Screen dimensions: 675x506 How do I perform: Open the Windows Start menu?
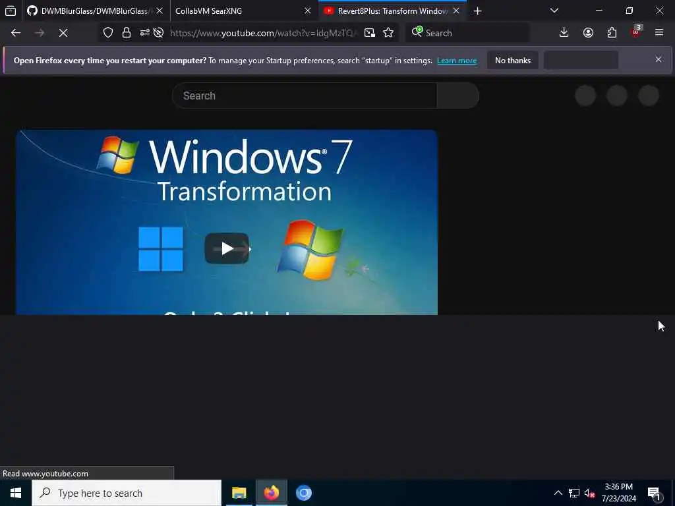click(16, 493)
